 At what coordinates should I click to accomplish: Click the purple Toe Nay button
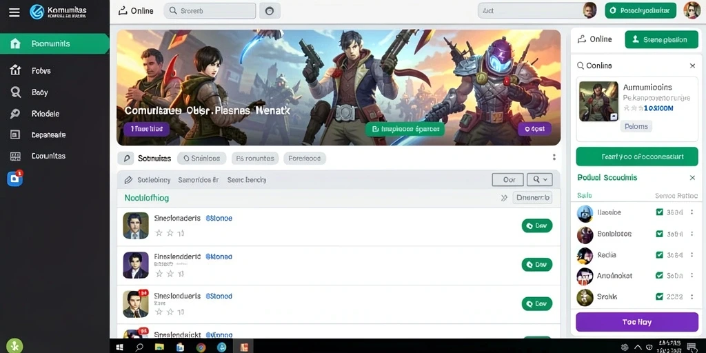tap(636, 322)
